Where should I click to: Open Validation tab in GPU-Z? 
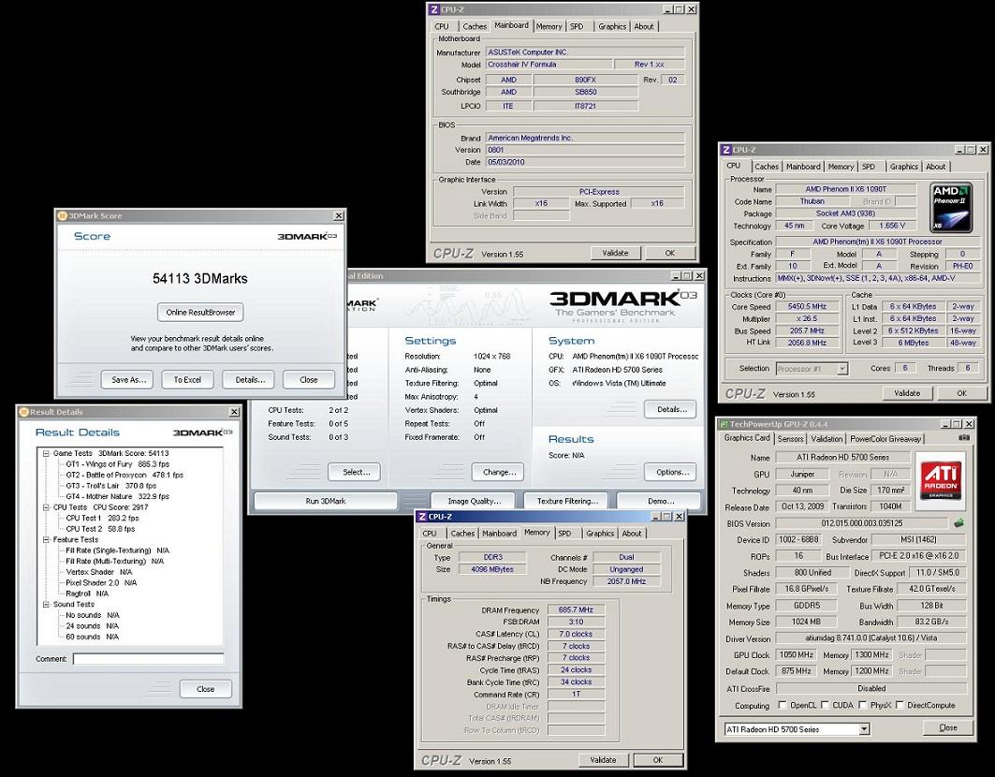[827, 439]
